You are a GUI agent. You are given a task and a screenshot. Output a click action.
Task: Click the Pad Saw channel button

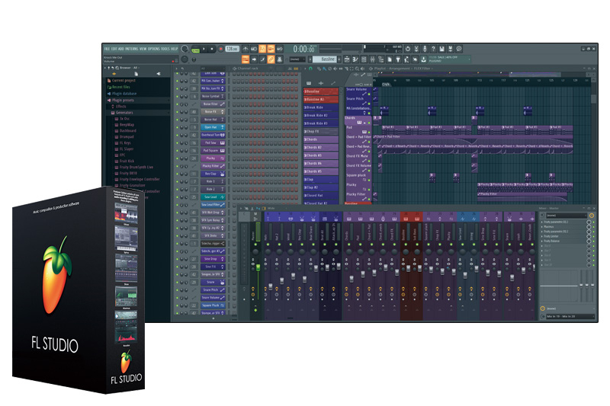[213, 142]
